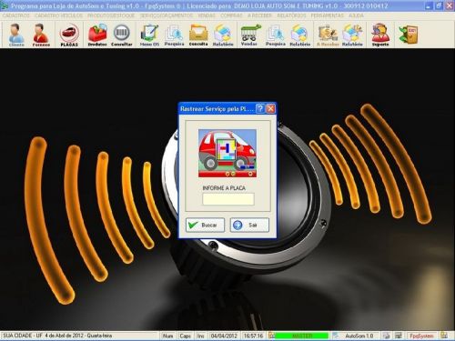Open the RELATÓRIOS menu
Viewport: 455px width, 341px height.
[291, 15]
